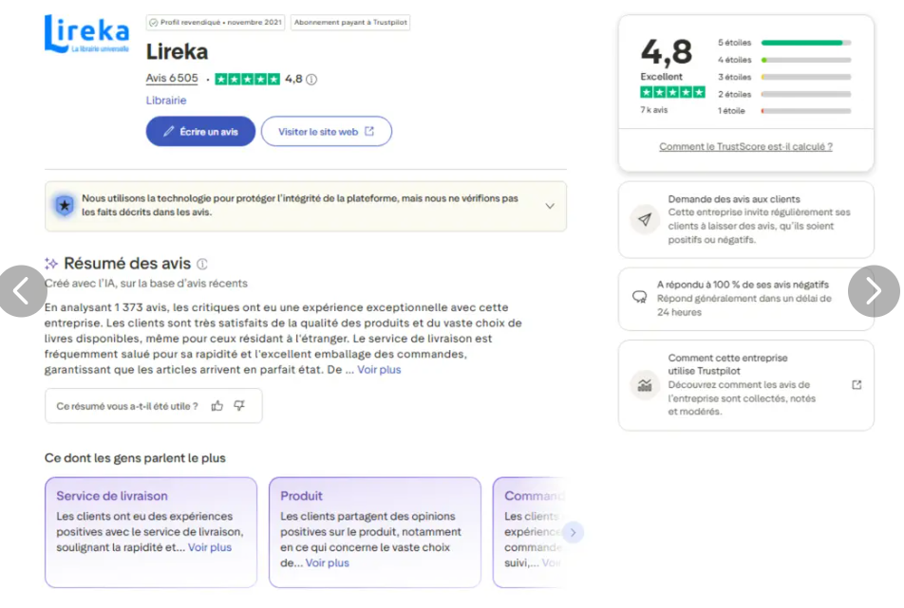The width and height of the screenshot is (904, 608).
Task: Open the Librairie category link
Action: tap(166, 101)
